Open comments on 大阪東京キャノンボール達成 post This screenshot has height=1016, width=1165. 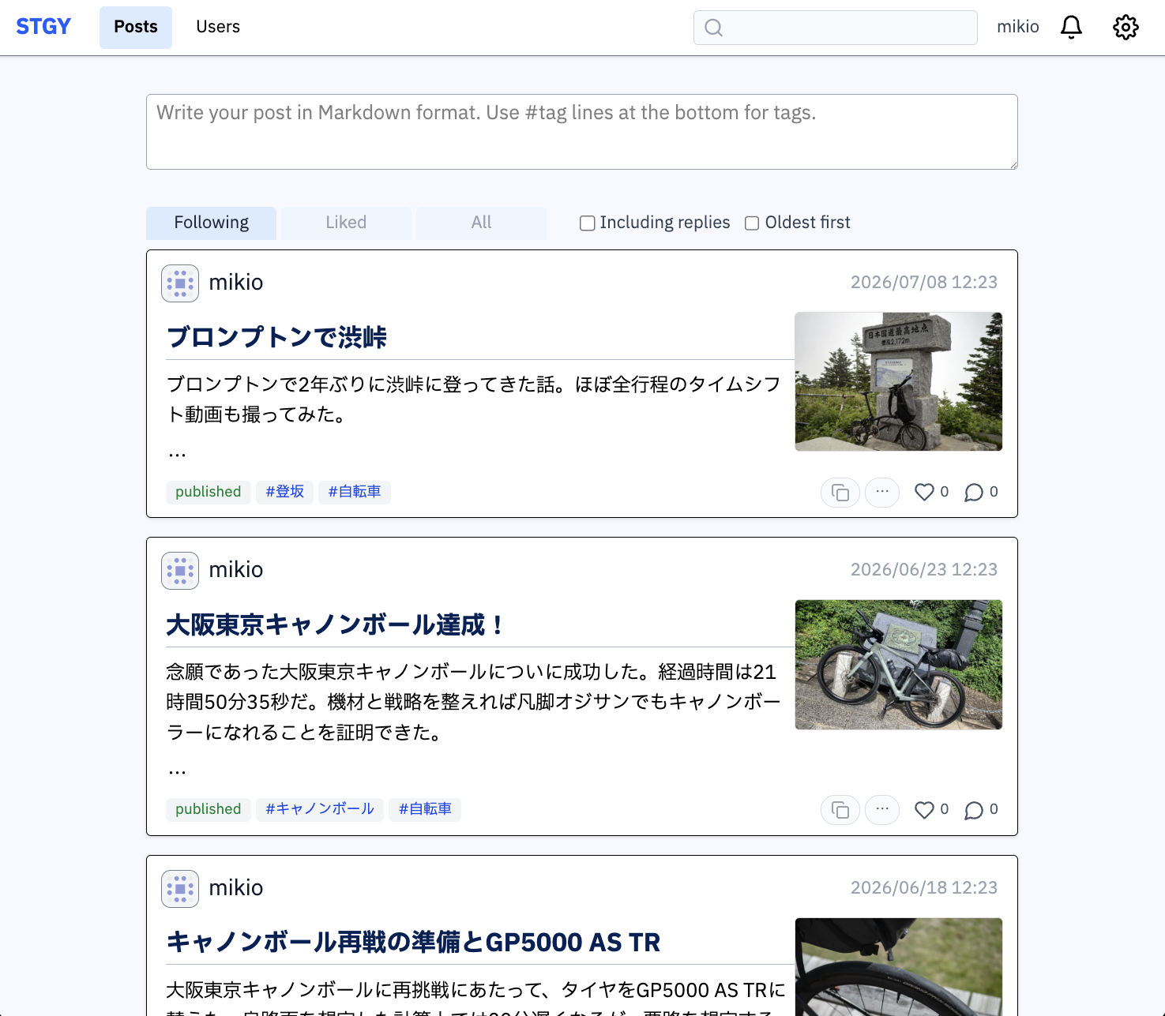point(974,809)
